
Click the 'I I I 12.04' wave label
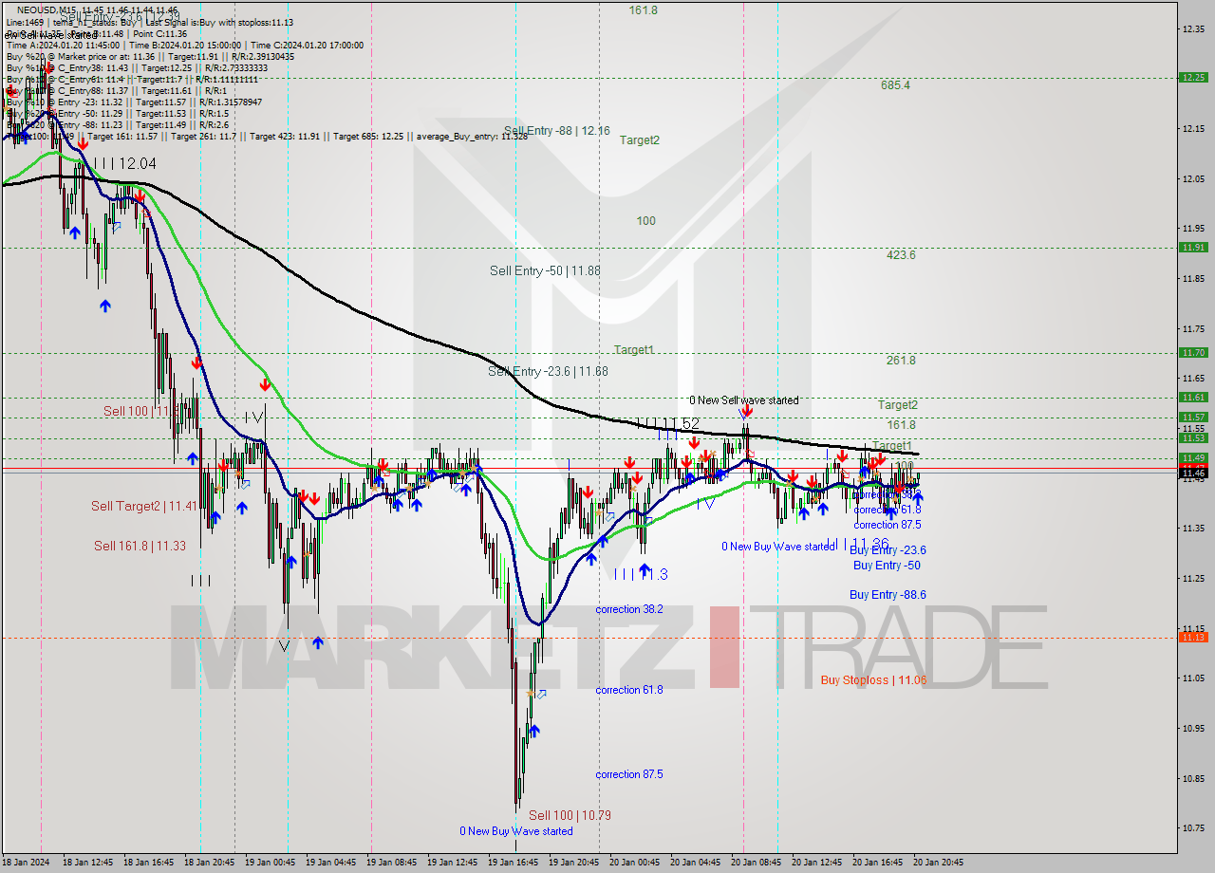click(x=124, y=164)
